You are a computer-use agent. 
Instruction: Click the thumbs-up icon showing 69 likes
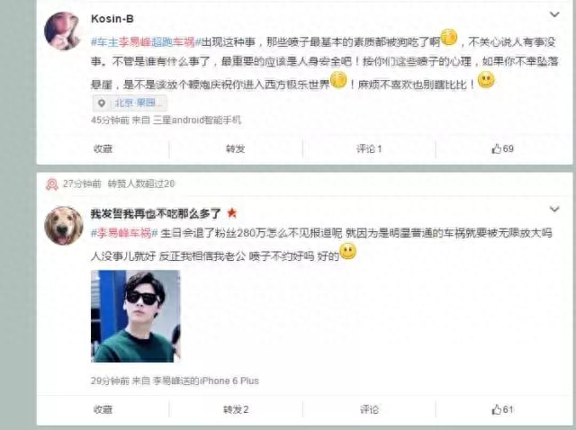(x=496, y=148)
